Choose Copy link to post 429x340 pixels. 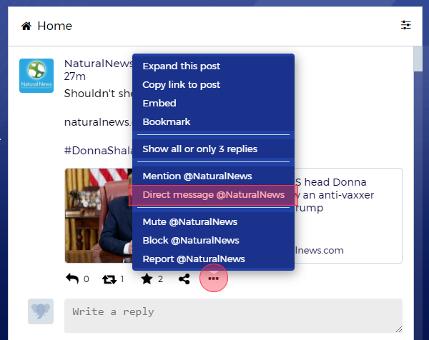[x=182, y=85]
